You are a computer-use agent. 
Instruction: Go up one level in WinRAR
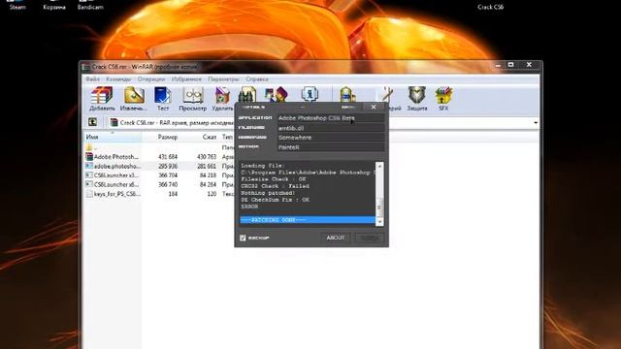pos(93,122)
